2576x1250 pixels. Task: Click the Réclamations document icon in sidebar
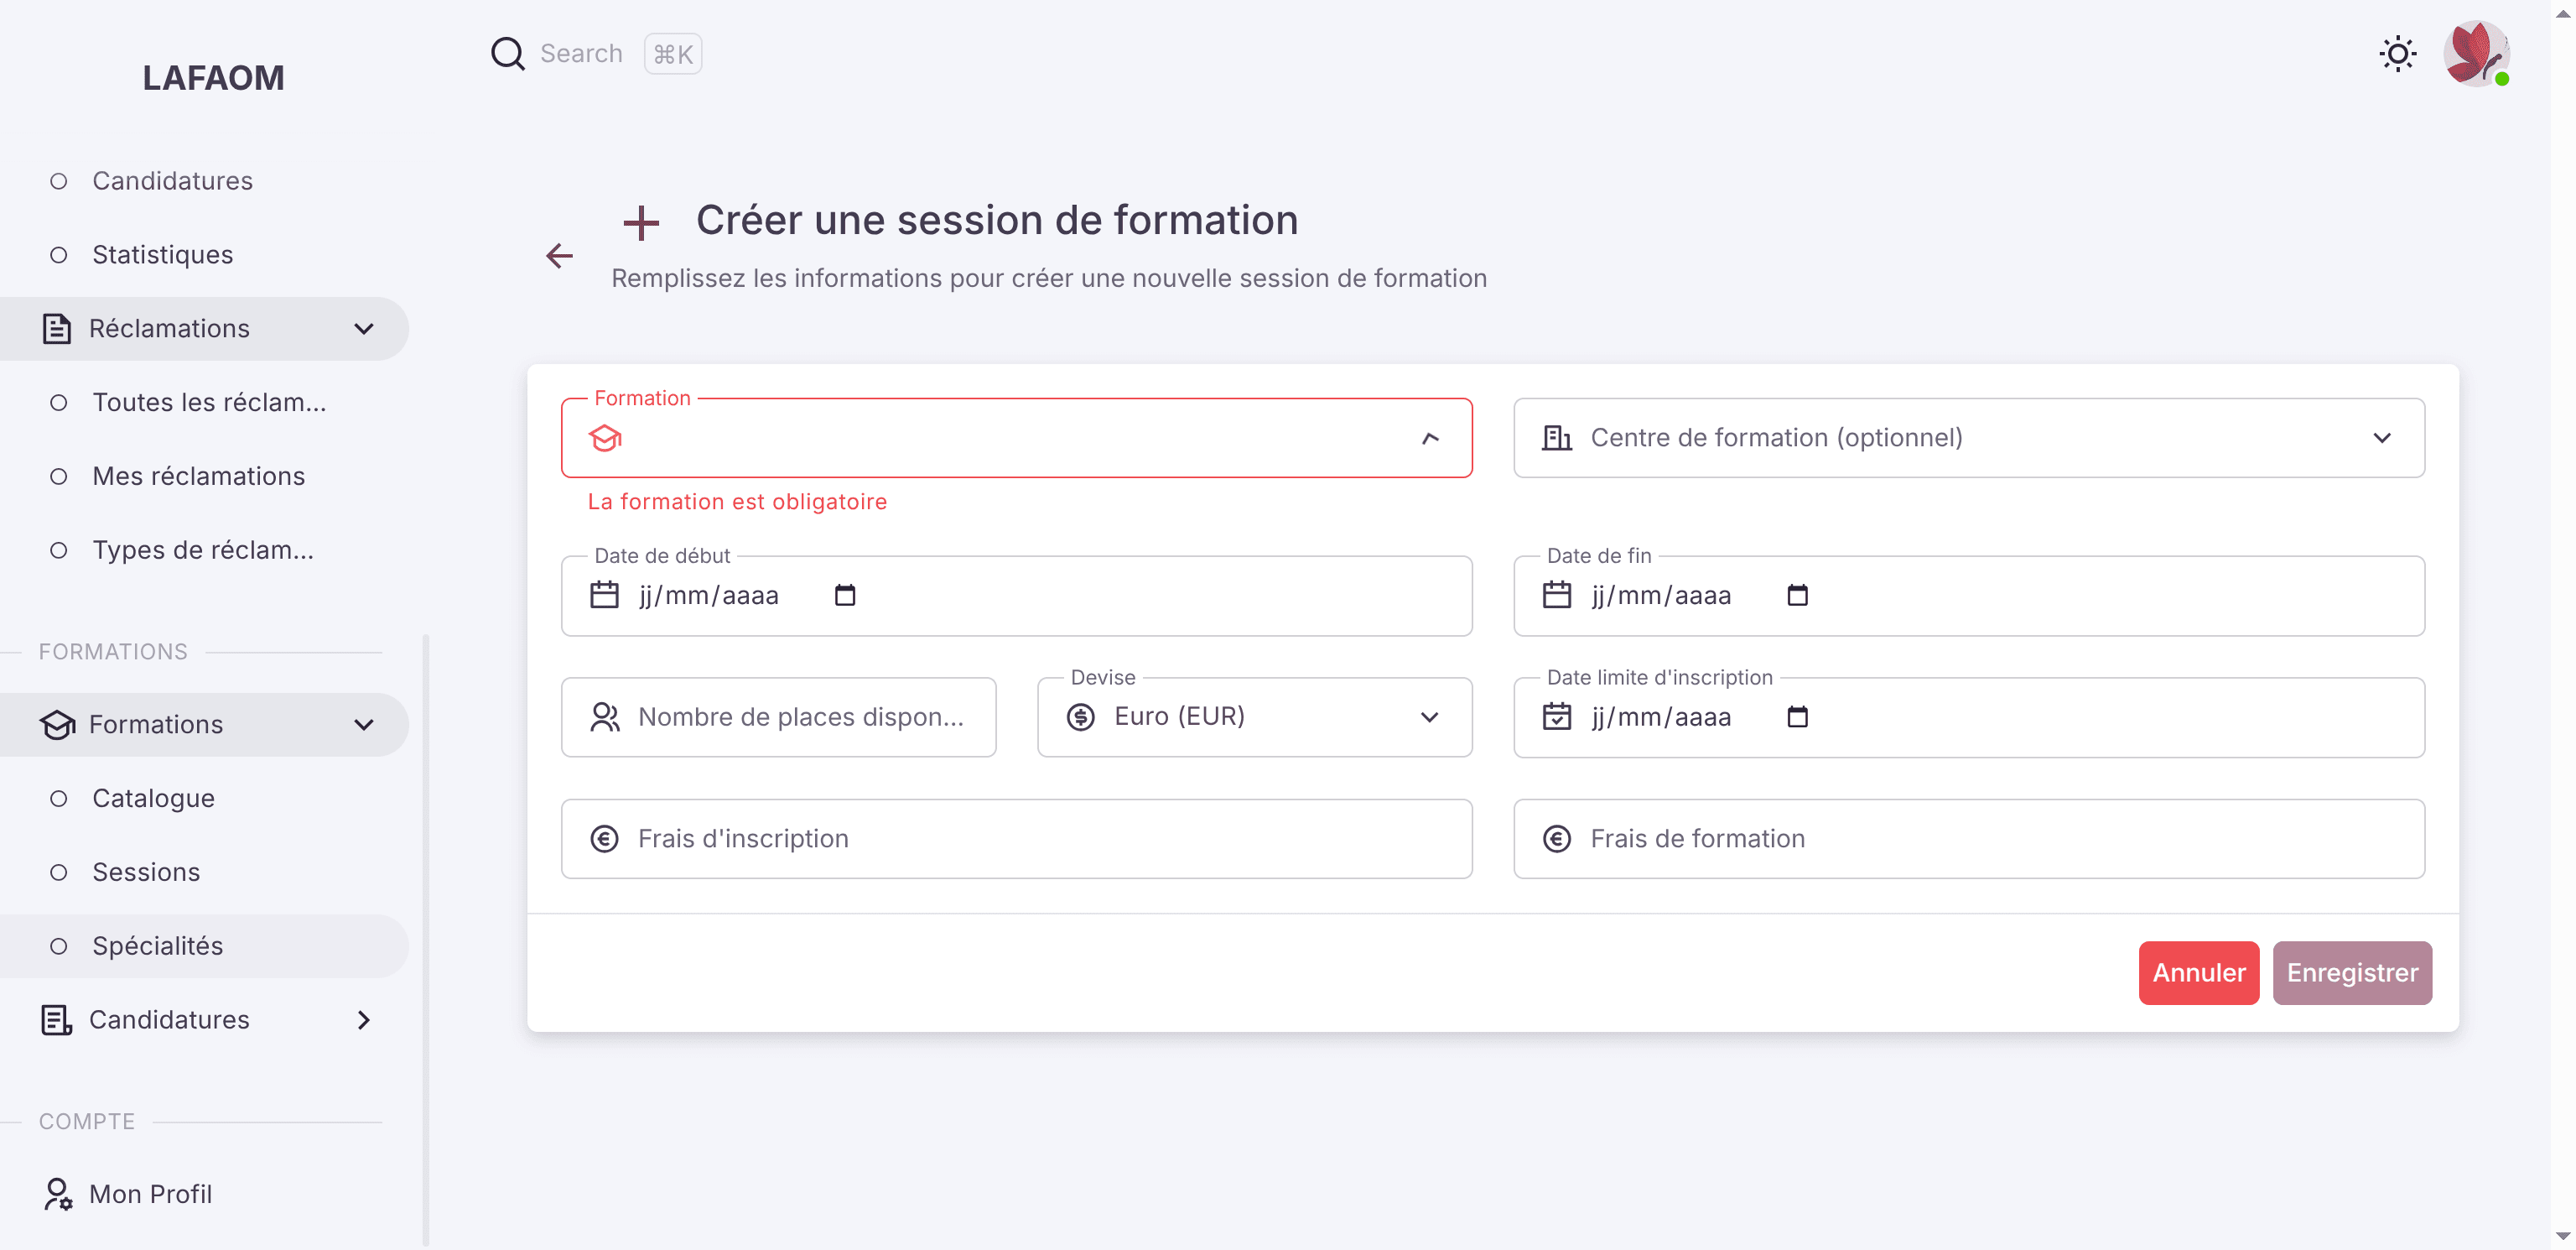click(x=56, y=328)
